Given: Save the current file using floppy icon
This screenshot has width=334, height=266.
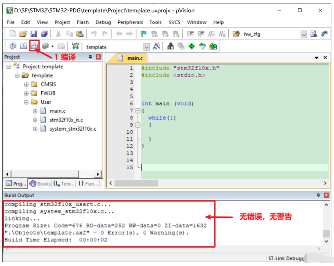Looking at the screenshot, I should [34, 34].
